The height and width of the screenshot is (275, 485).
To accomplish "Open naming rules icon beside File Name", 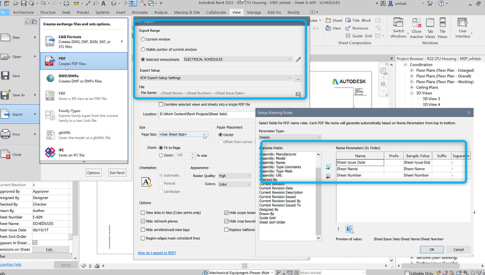I will click(298, 94).
